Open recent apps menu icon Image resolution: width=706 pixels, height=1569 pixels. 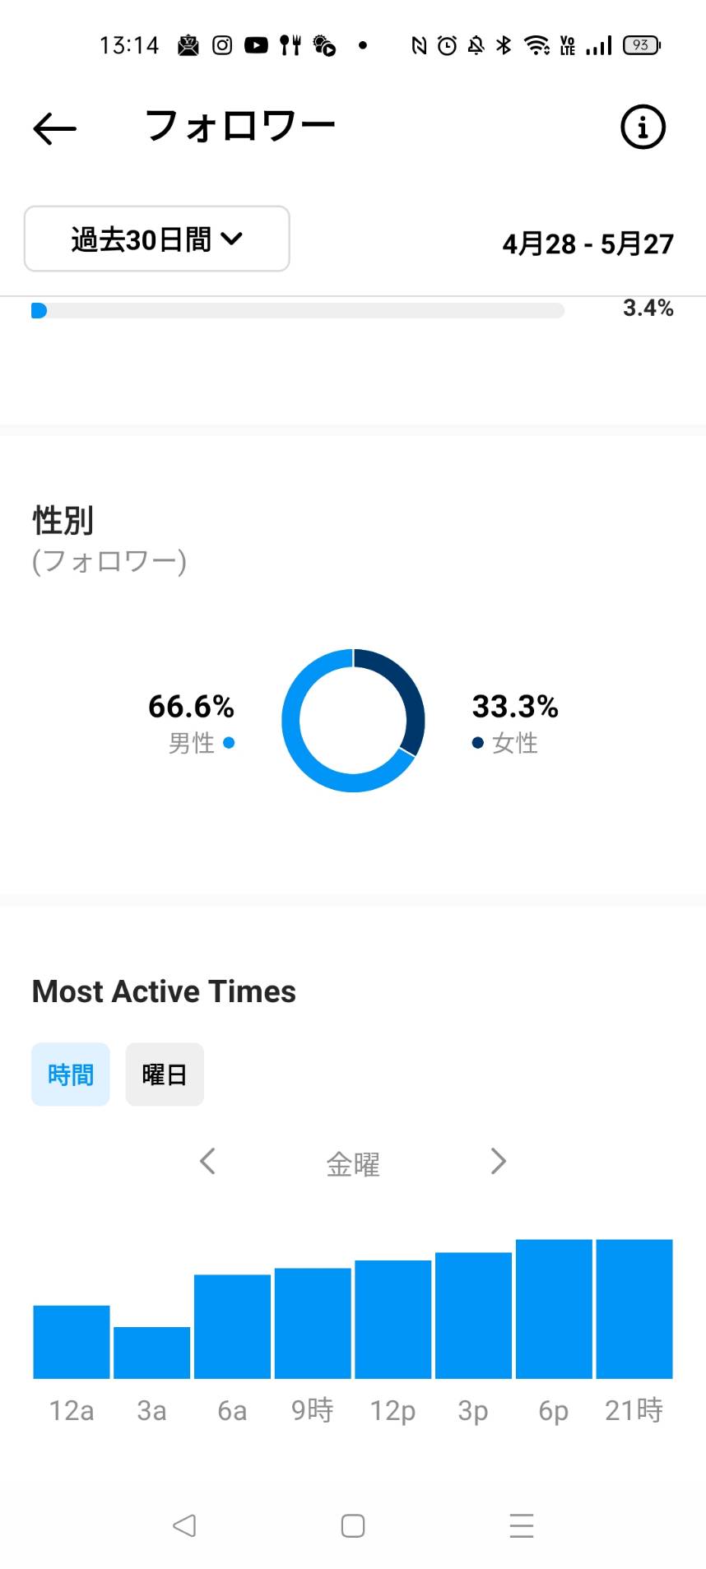point(522,1525)
